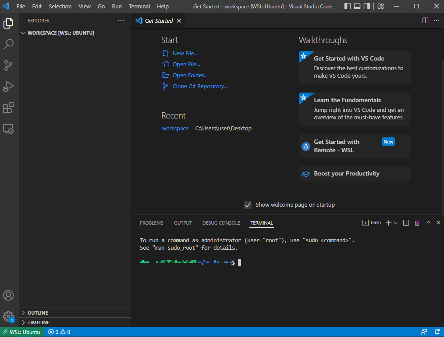Close the terminal panel
This screenshot has height=337, width=444.
coord(438,222)
